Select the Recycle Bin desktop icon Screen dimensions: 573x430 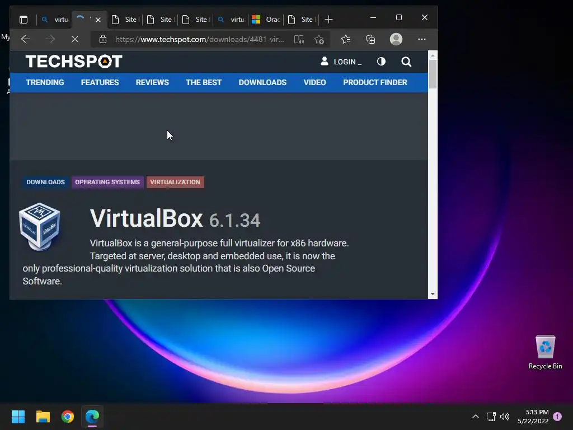point(545,352)
